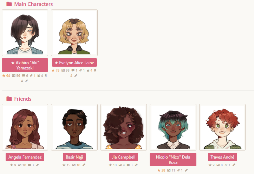254x174 pixels.
Task: Click the comments icon under Jia Campbell
Action: coord(128,165)
